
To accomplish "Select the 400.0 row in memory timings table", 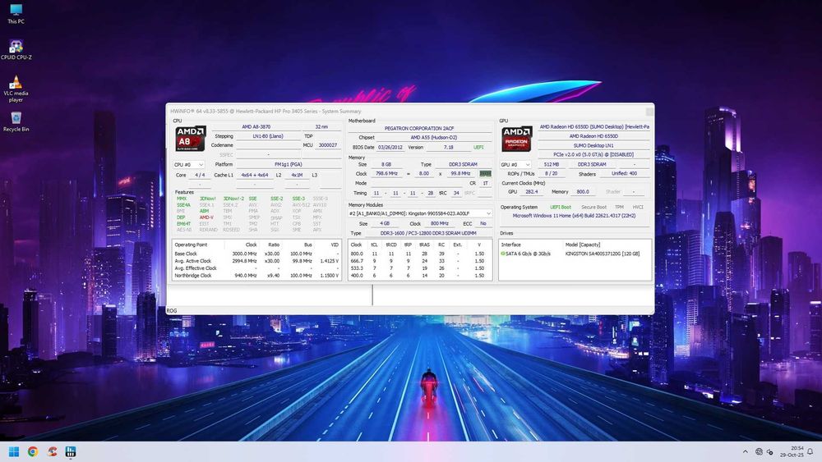I will click(420, 276).
